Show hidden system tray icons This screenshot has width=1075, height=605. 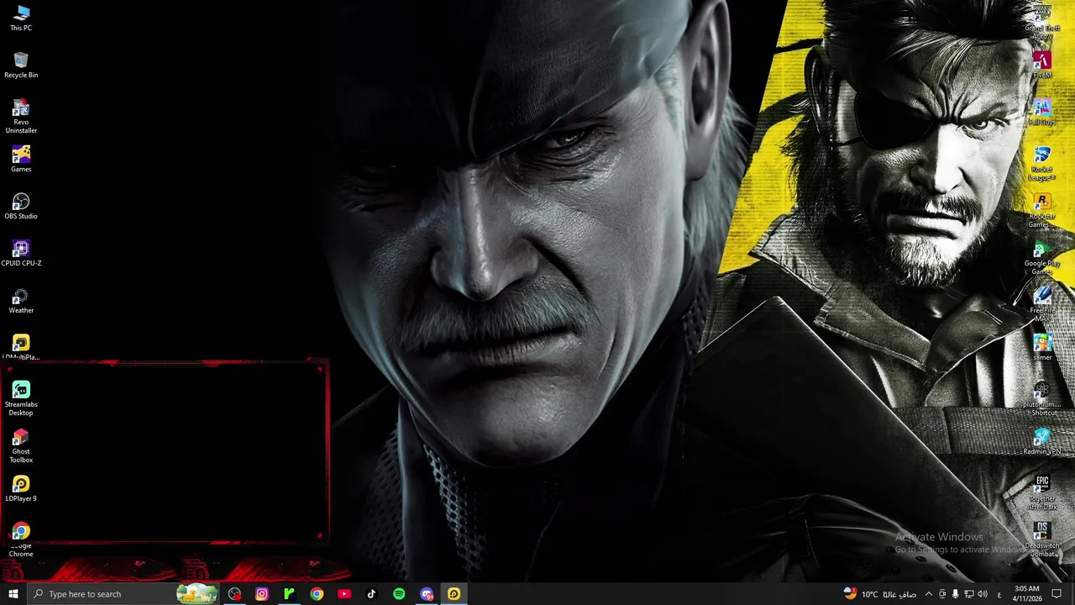[928, 594]
